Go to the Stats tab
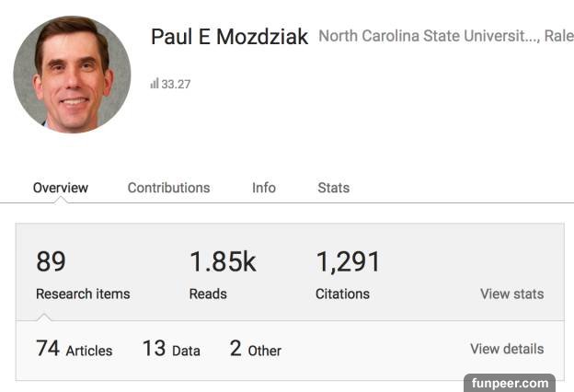The image size is (574, 392). [333, 188]
